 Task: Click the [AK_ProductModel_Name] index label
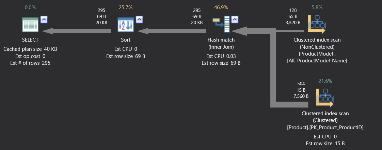point(317,61)
